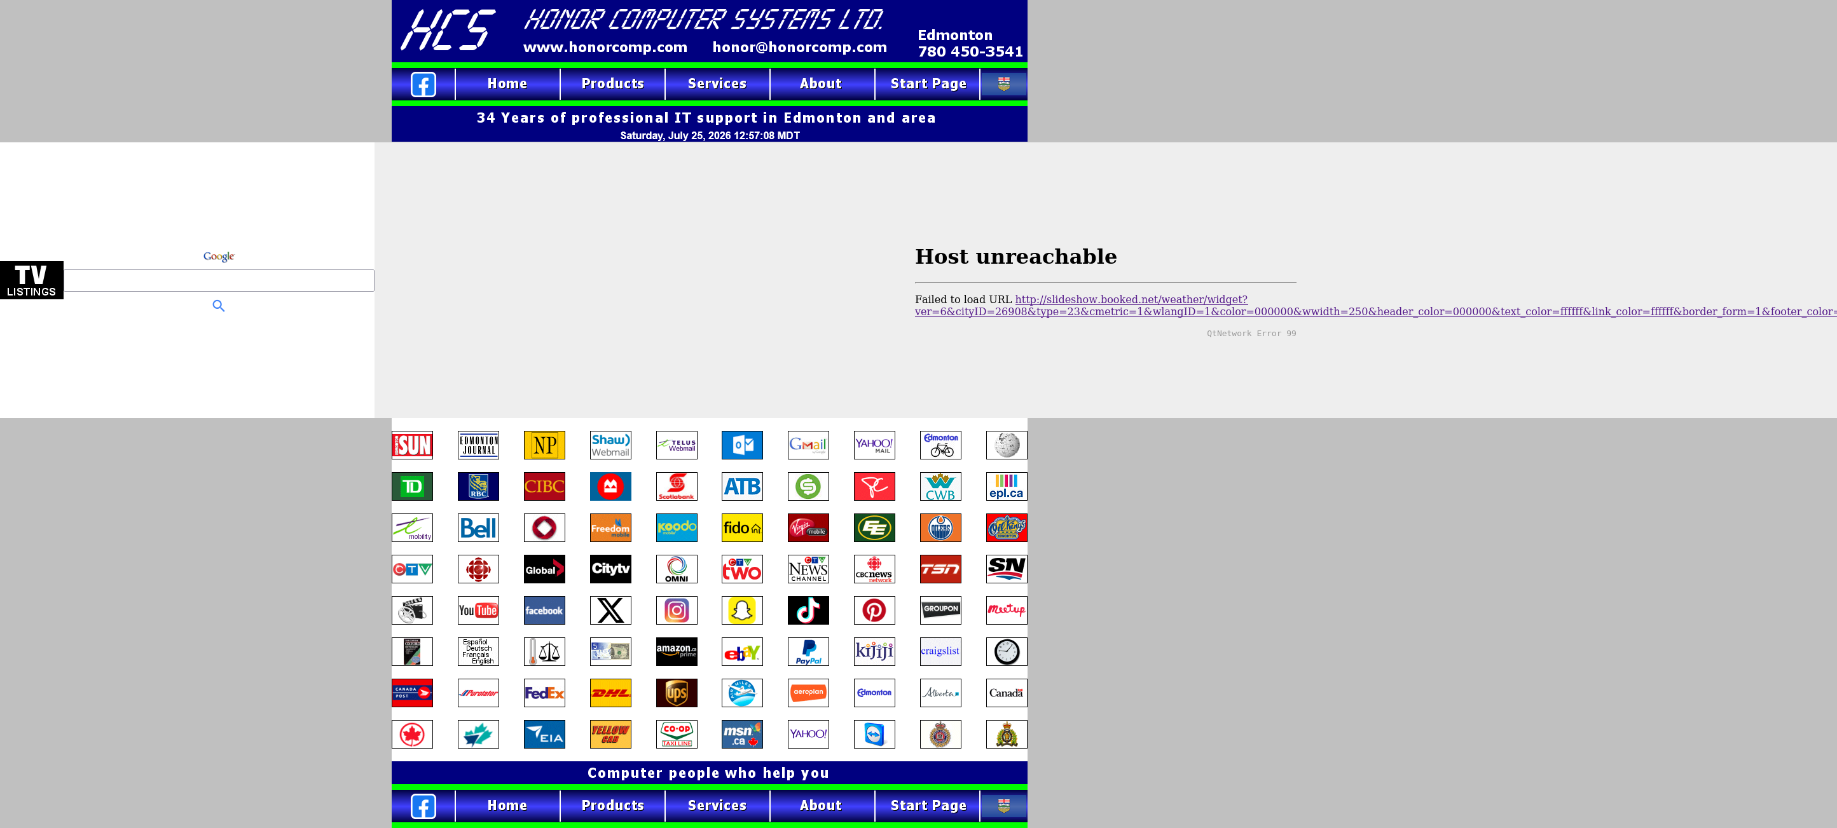This screenshot has height=828, width=1837.
Task: Open the Canada Post tile
Action: point(412,693)
